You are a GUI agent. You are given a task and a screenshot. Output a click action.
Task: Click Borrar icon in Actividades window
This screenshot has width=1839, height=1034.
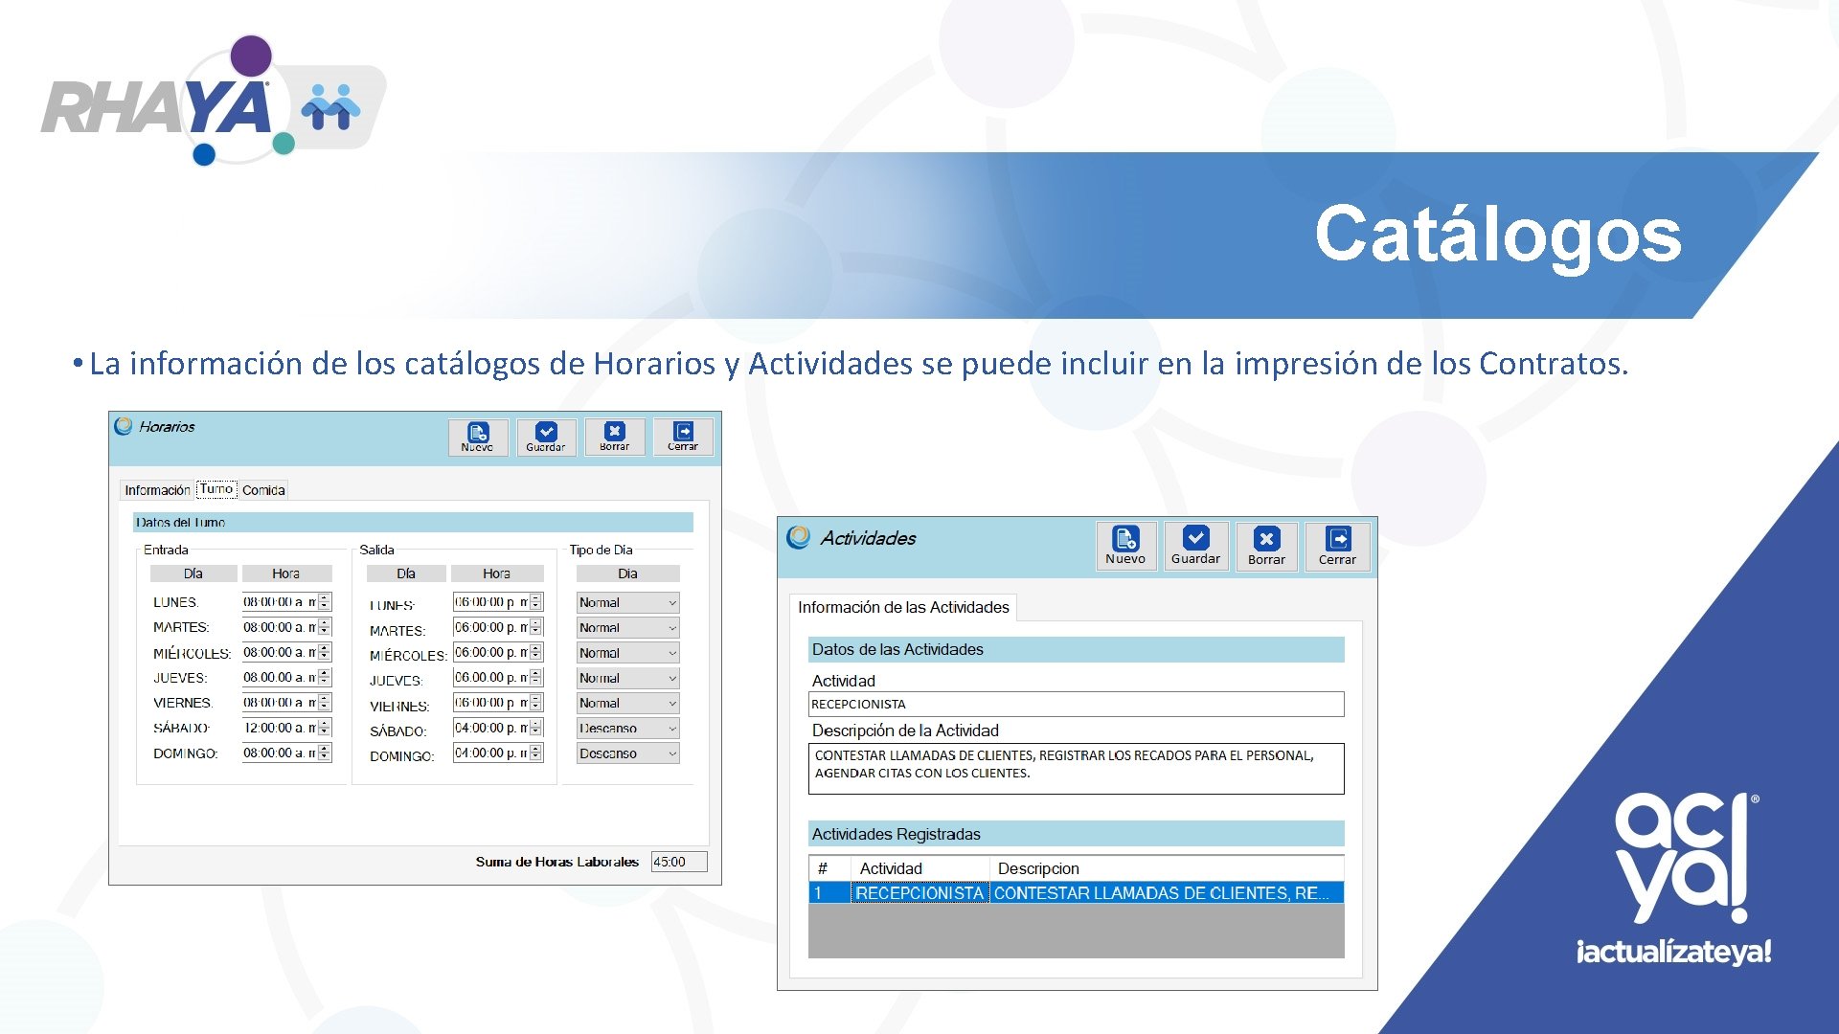1266,546
